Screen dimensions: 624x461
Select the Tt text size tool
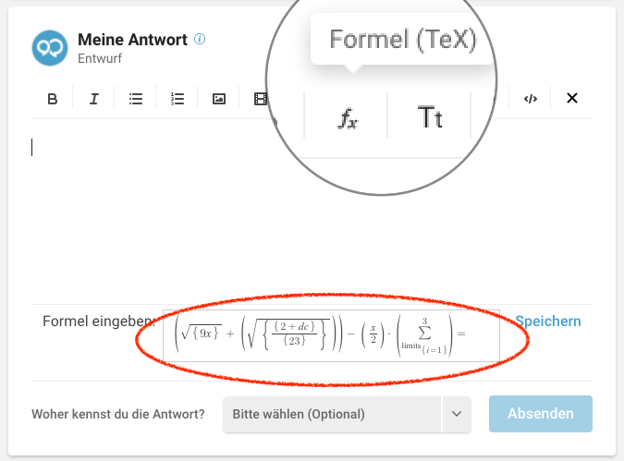coord(429,117)
